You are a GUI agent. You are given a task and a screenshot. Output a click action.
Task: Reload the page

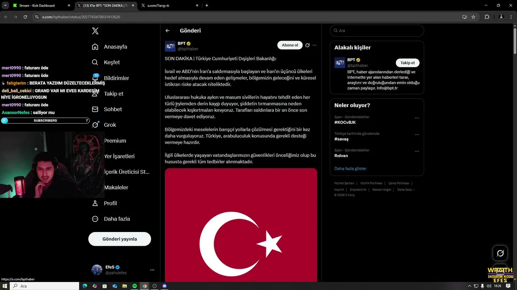25,17
